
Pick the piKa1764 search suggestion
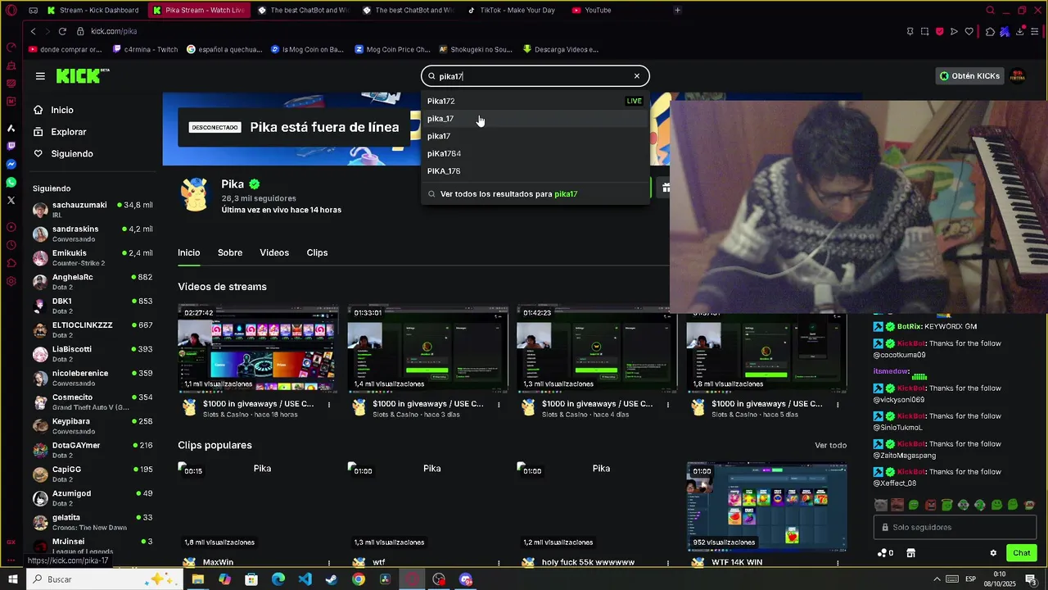[x=535, y=153]
